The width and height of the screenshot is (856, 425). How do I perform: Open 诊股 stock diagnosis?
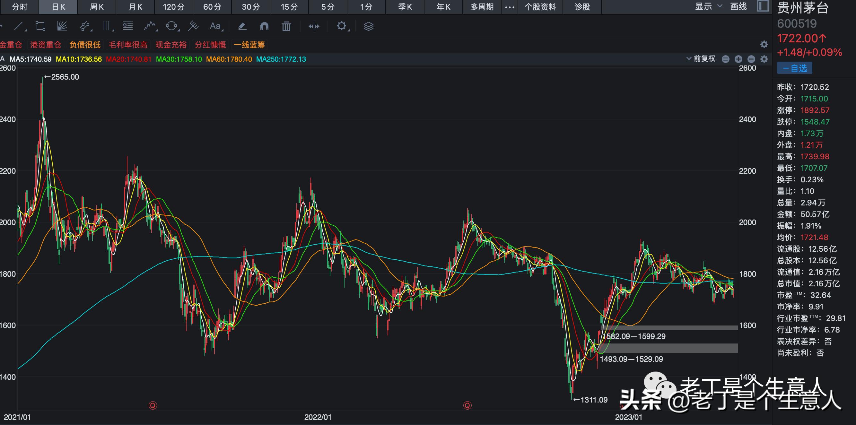(x=582, y=7)
